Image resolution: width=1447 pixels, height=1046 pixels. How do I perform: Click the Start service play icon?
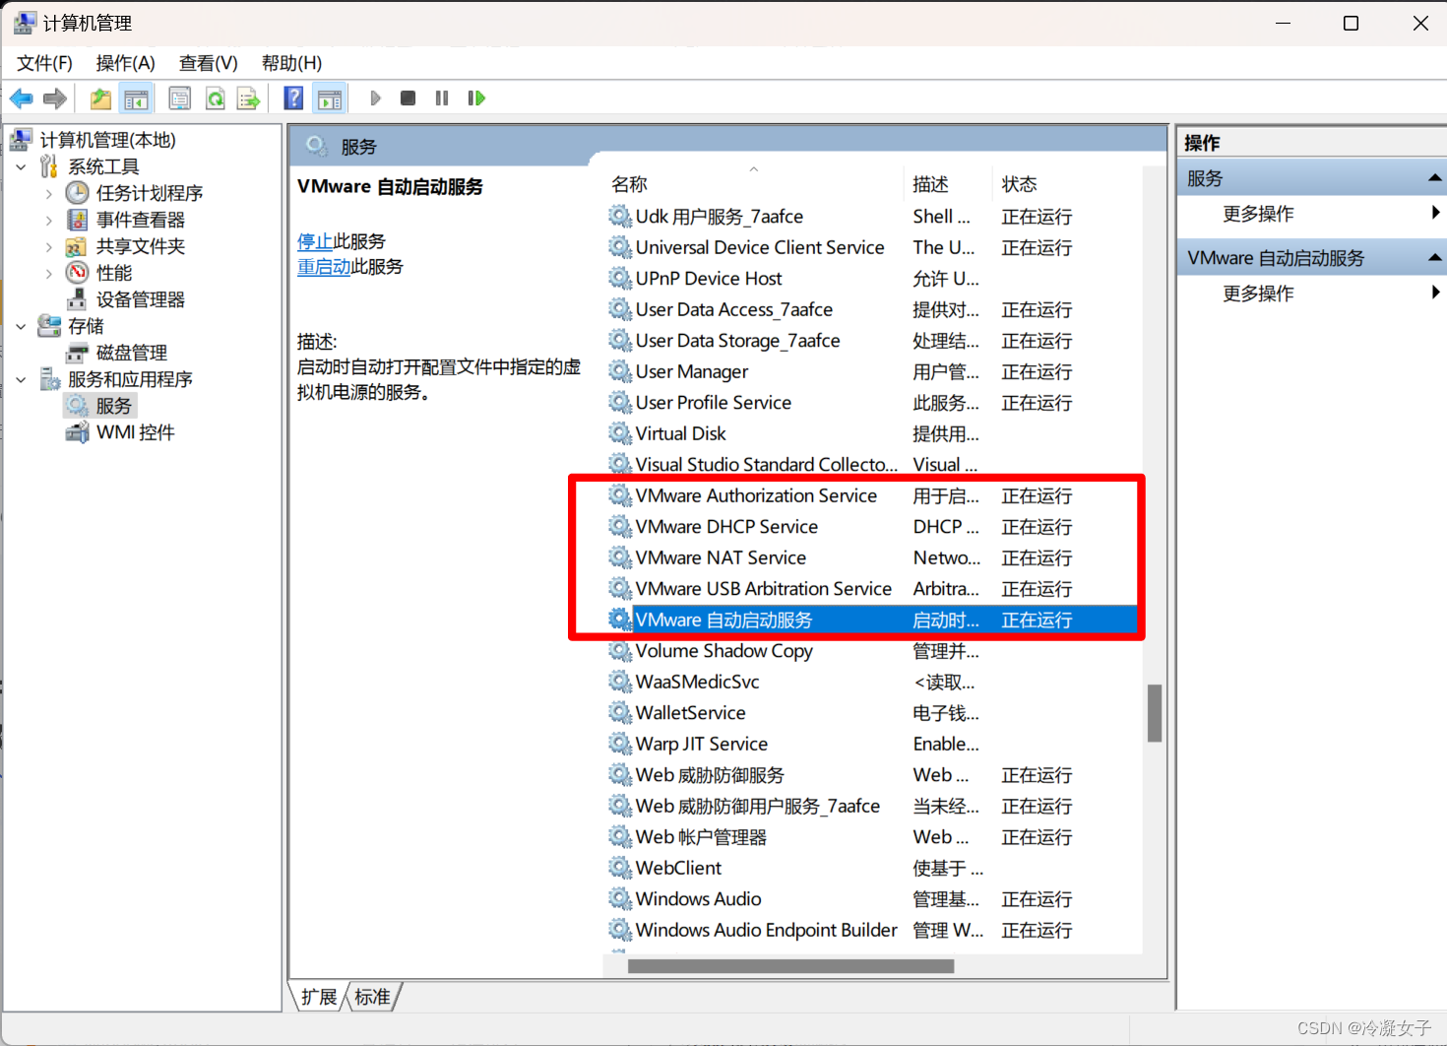point(375,98)
